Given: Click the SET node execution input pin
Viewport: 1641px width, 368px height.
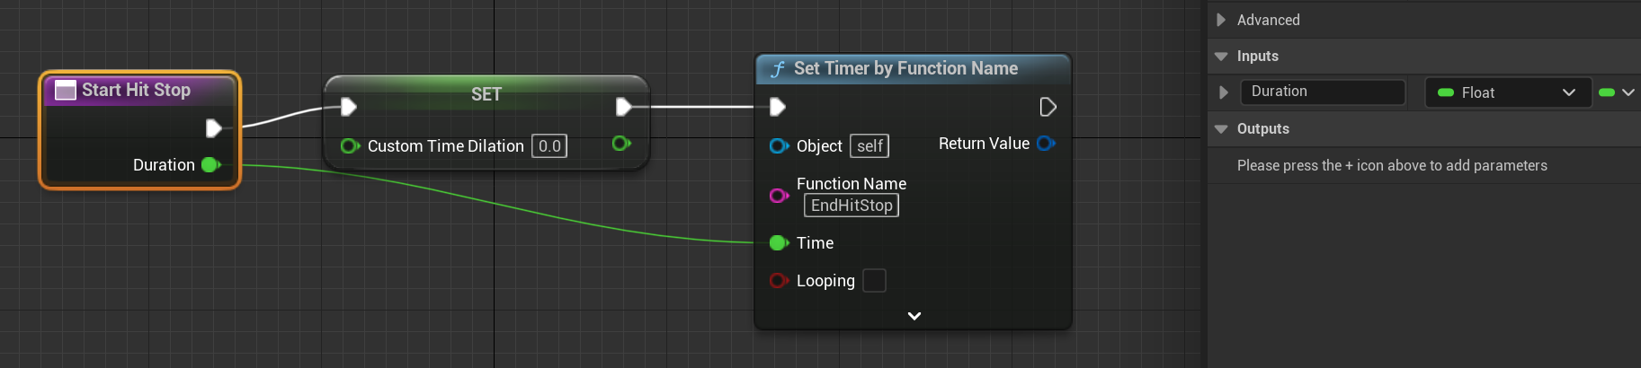Looking at the screenshot, I should tap(349, 108).
